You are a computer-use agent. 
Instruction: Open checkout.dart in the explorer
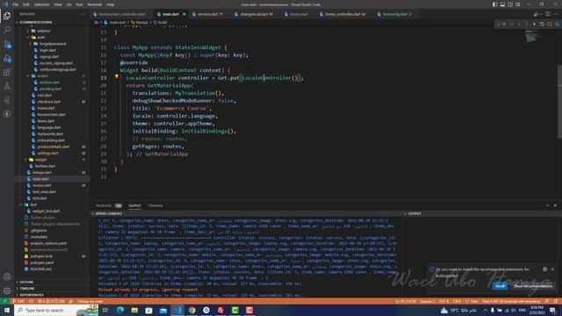(49, 102)
